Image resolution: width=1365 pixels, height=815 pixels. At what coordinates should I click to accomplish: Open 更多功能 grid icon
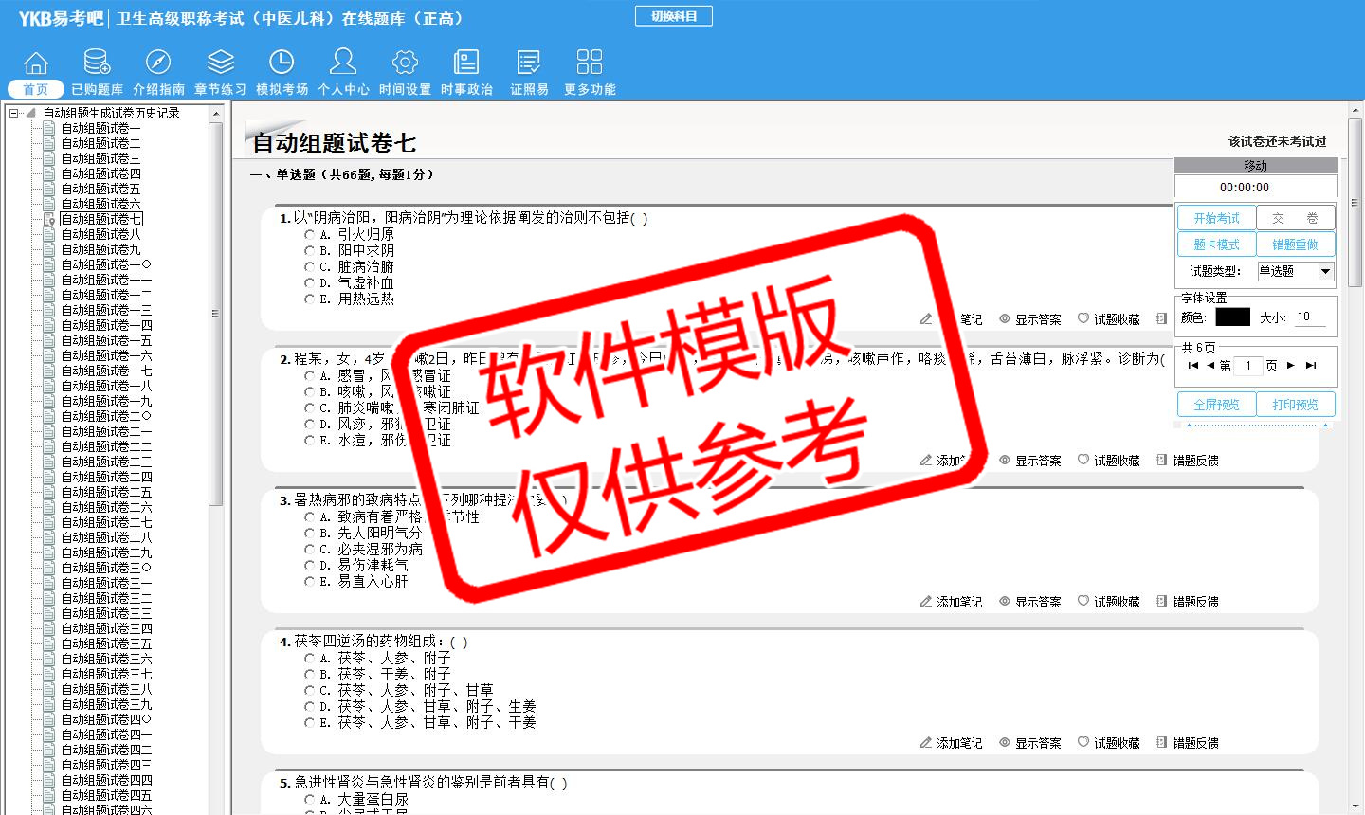(590, 63)
